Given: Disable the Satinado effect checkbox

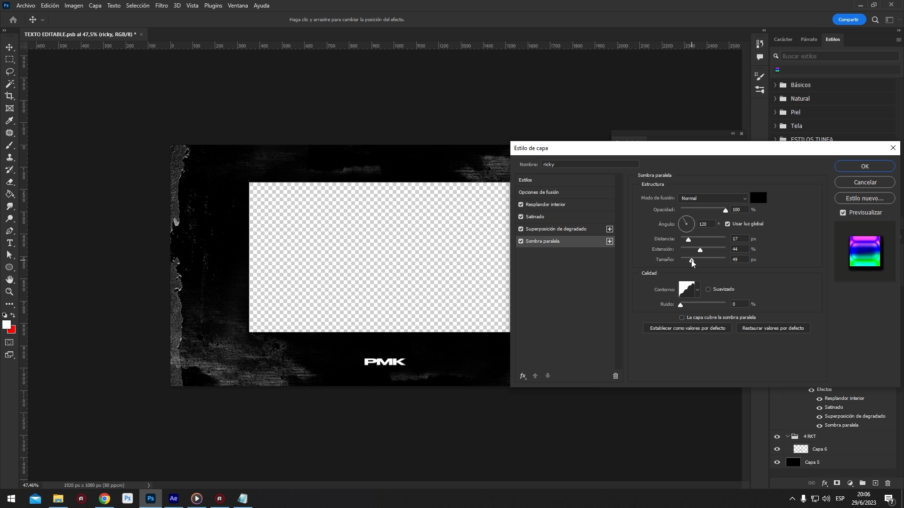Looking at the screenshot, I should pyautogui.click(x=521, y=217).
